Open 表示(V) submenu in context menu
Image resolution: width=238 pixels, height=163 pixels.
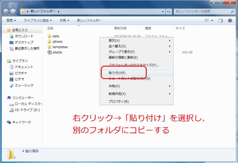point(136,41)
